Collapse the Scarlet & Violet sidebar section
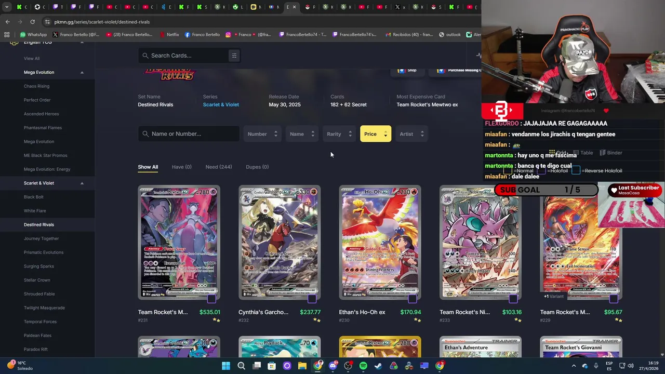Screen dimensions: 665x374 (x=82, y=183)
